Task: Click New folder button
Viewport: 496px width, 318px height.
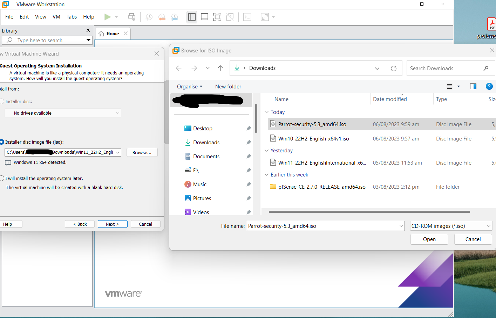Action: (x=228, y=87)
